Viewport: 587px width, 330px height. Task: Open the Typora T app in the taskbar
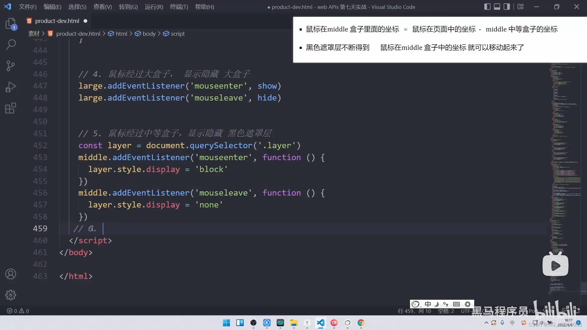coord(307,323)
